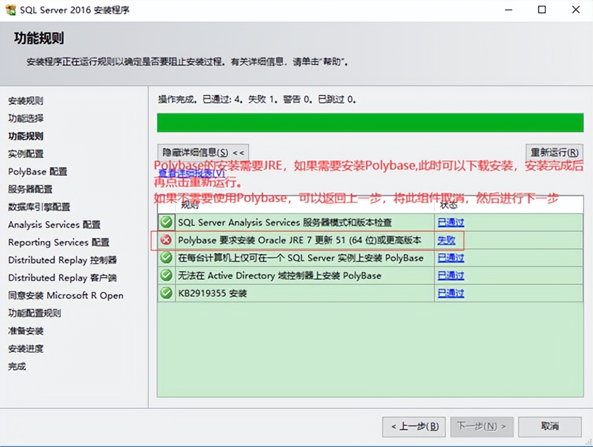Open 已通过 link for Active Directory rule
The height and width of the screenshot is (447, 593).
point(451,275)
